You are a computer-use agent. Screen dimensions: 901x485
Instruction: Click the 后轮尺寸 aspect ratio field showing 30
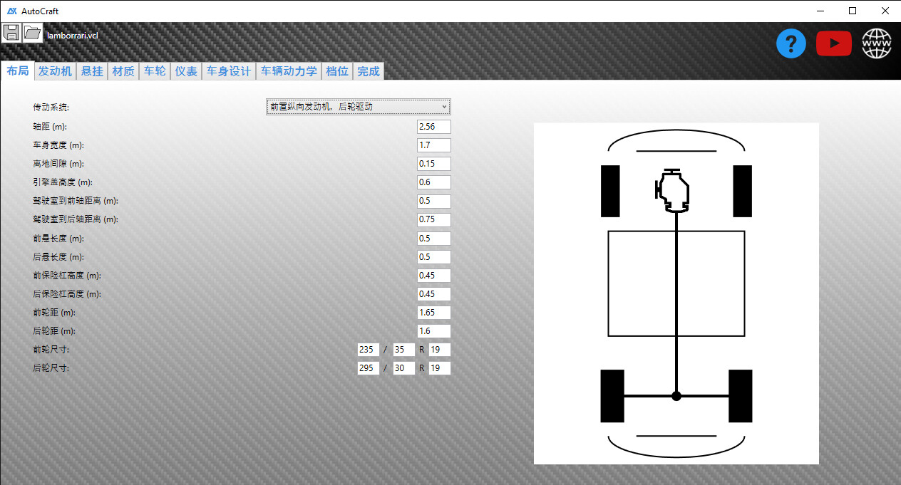[403, 368]
